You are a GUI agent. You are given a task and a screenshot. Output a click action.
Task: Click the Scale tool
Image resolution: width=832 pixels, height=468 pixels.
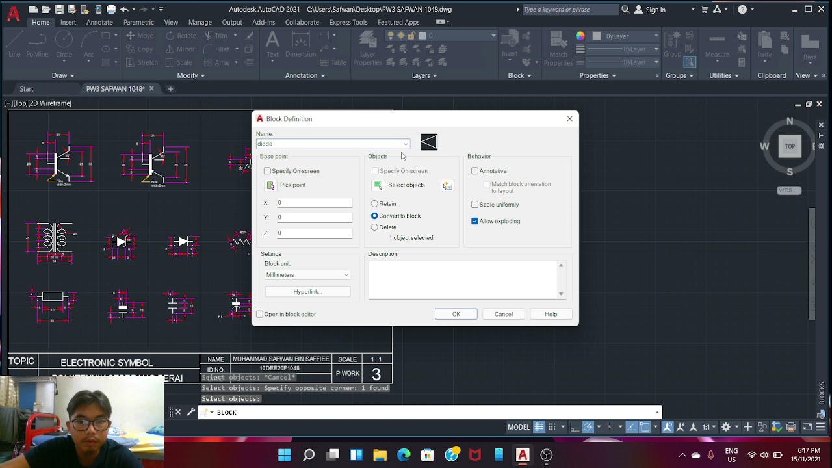click(x=179, y=62)
